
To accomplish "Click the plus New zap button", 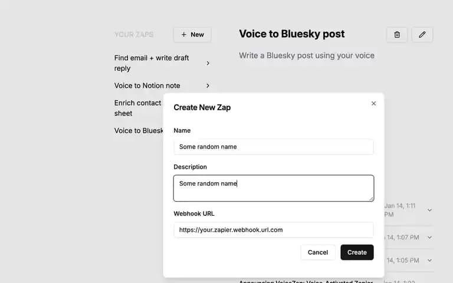I will (192, 35).
